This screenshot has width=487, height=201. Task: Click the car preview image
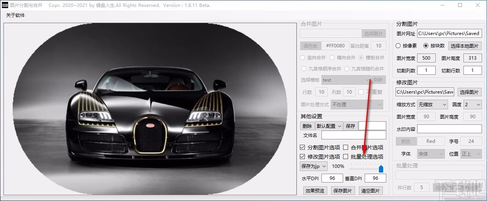coord(150,109)
